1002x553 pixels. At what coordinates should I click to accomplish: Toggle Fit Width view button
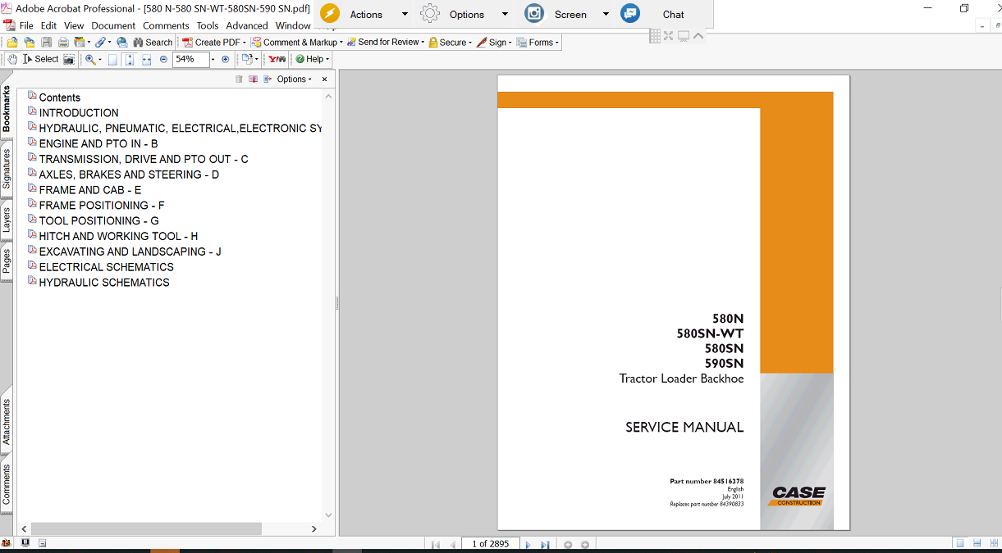(146, 59)
